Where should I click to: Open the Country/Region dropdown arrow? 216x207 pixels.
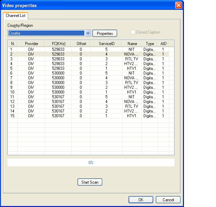[88, 33]
